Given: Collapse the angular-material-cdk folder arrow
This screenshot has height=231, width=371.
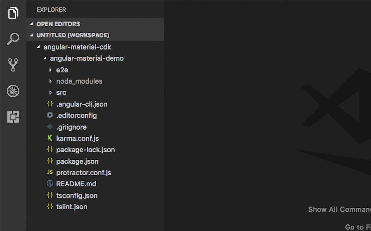Looking at the screenshot, I should [38, 47].
